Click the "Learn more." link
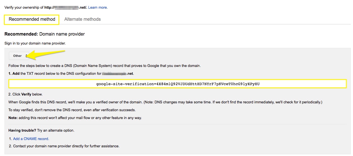Image resolution: width=353 pixels, height=156 pixels. [98, 8]
